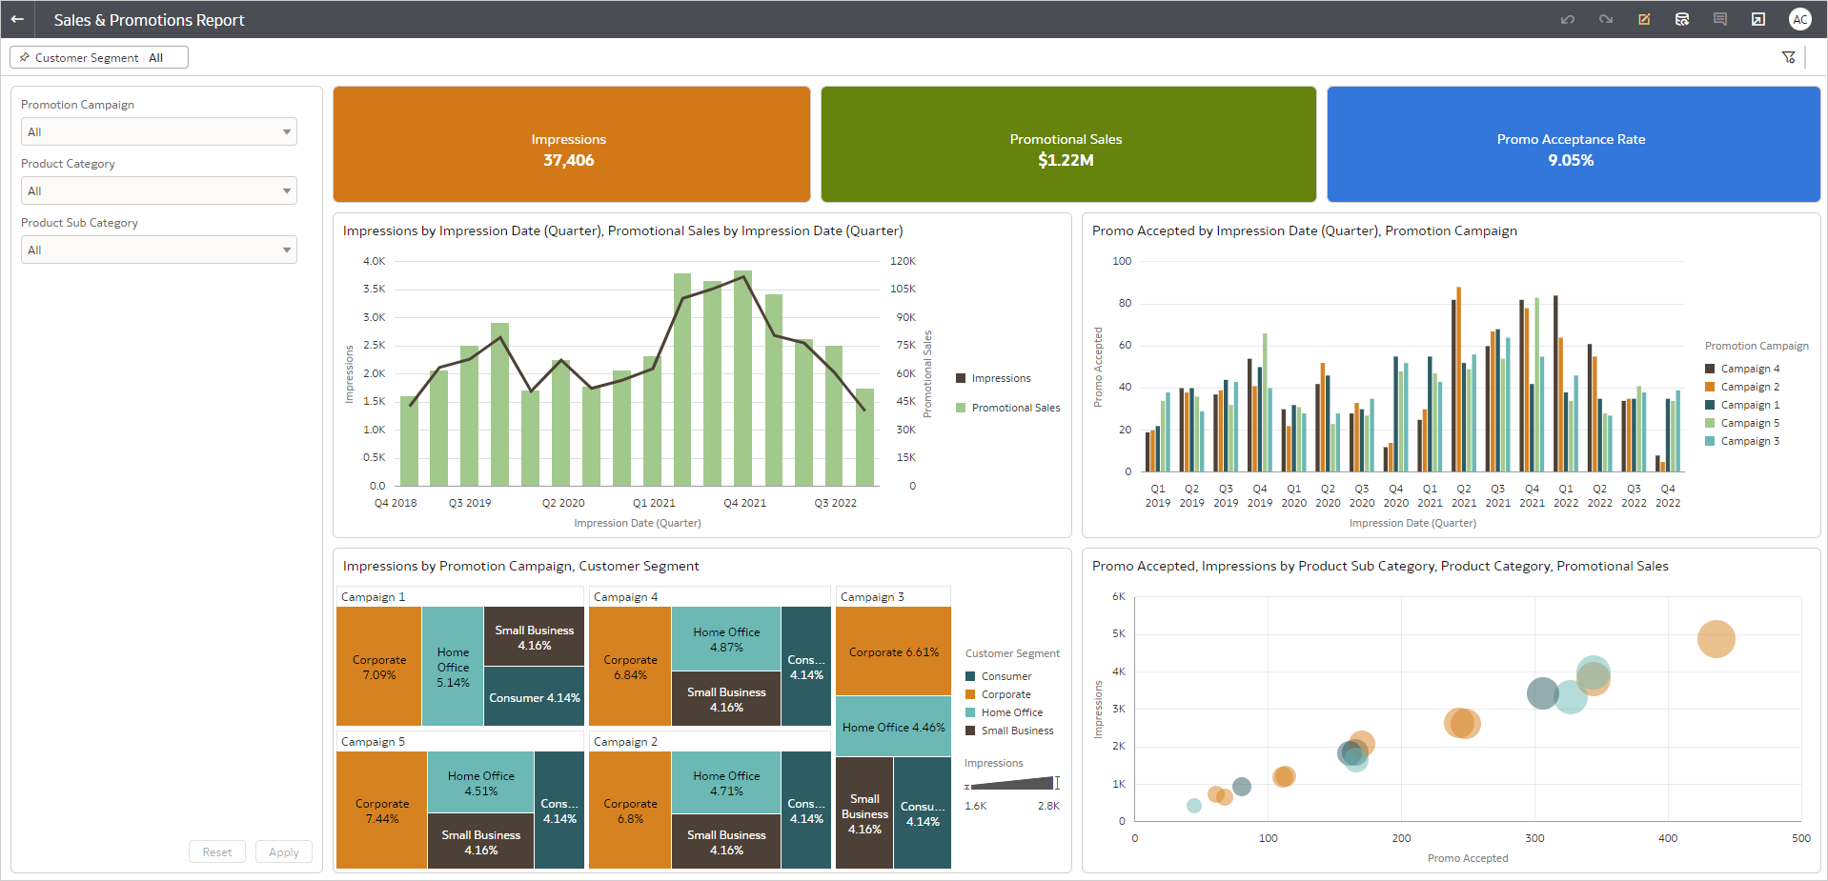Screen dimensions: 1828x881
Task: Open the Edit workbook icon
Action: pos(1643,19)
